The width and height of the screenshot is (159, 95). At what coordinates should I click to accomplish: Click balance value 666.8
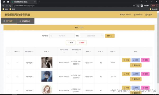click(113, 63)
